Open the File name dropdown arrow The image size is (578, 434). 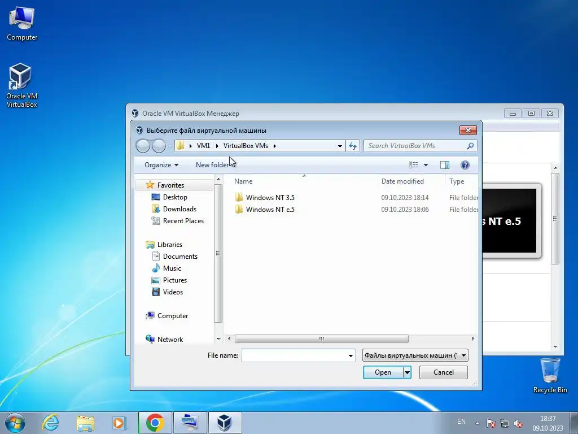click(351, 356)
